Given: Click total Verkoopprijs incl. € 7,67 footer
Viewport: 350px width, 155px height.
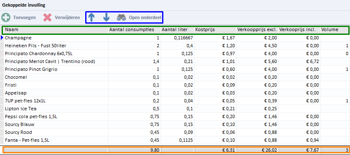Looking at the screenshot, I should click(x=299, y=150).
